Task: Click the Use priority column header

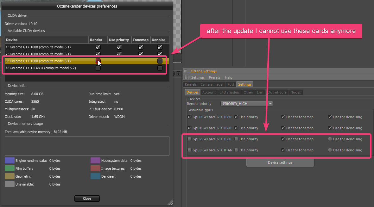Action: (119, 40)
